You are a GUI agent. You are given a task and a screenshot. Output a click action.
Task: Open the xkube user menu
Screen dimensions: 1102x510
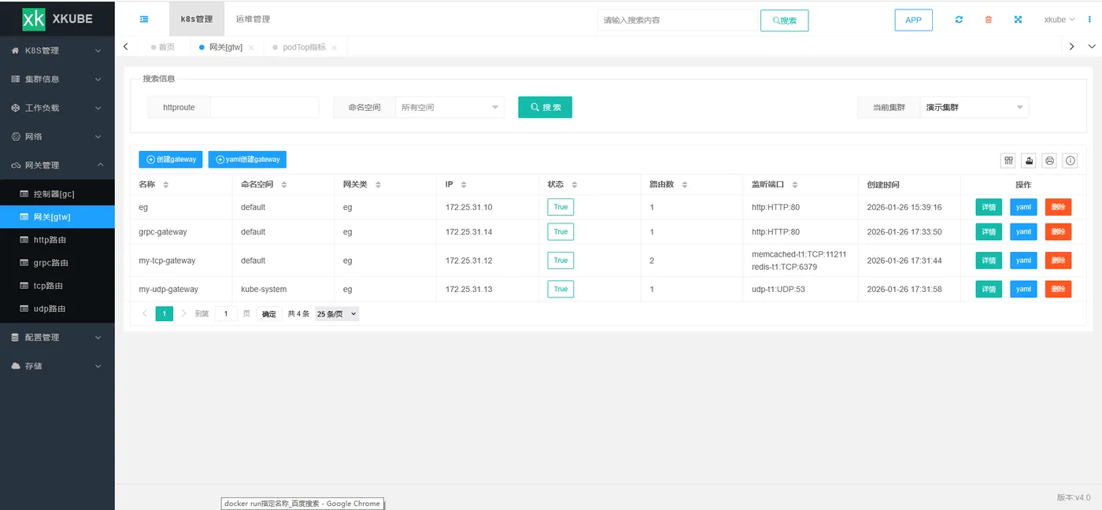click(1059, 20)
